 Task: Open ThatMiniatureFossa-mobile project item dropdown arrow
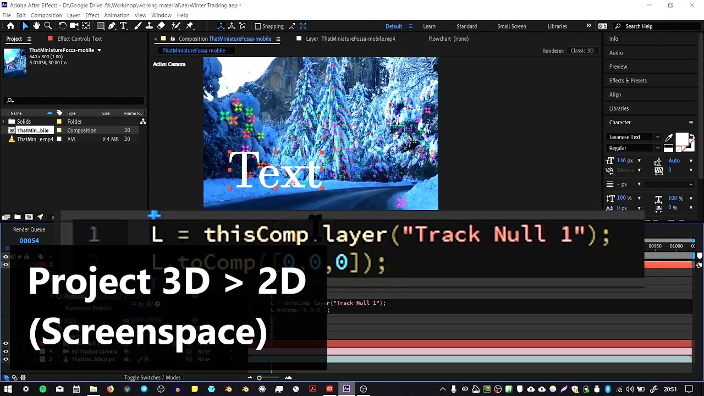pos(100,50)
